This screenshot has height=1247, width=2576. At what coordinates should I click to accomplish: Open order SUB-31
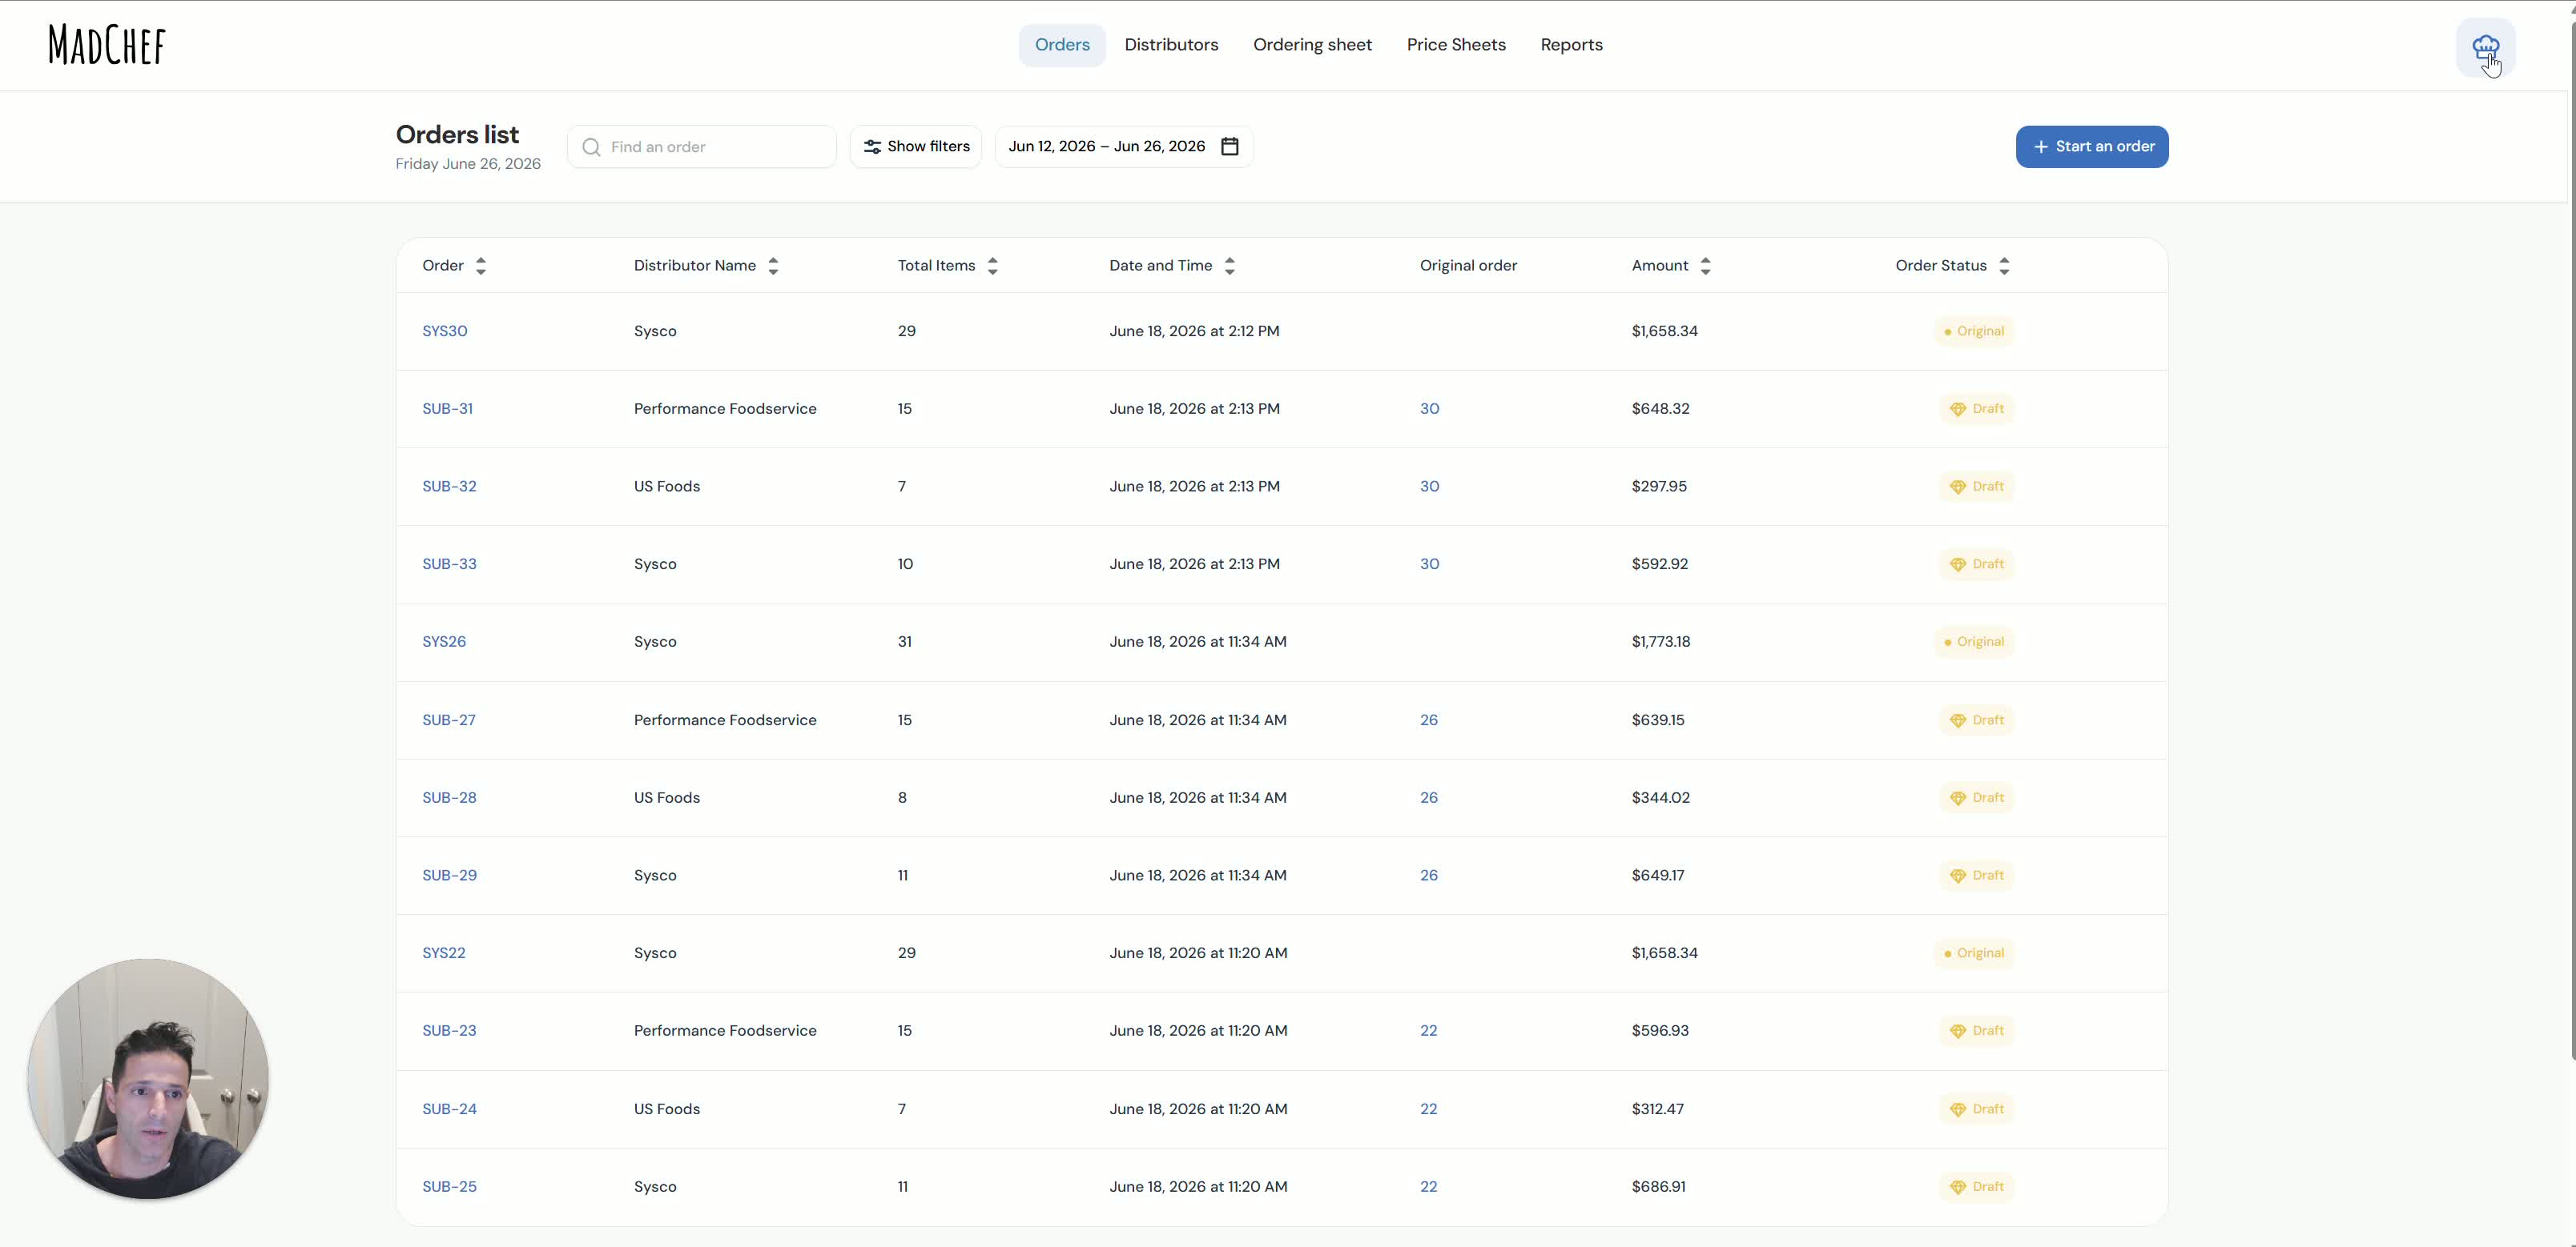pos(447,410)
